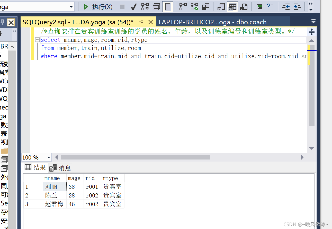The image size is (332, 229).
Task: Click the mage column header
Action: point(75,178)
